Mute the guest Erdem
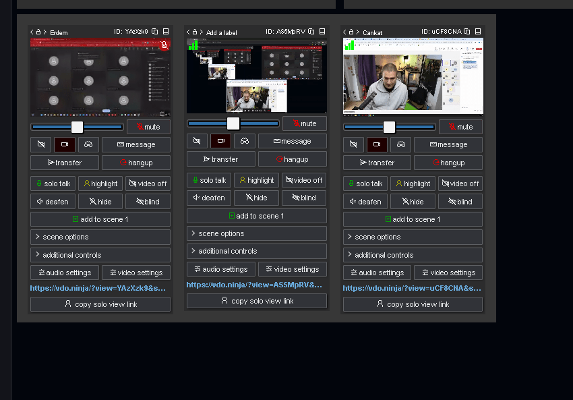Image resolution: width=573 pixels, height=400 pixels. click(x=148, y=127)
